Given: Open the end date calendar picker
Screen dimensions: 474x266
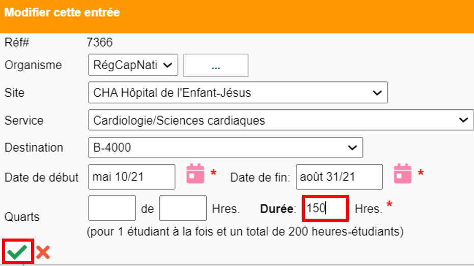Looking at the screenshot, I should 403,173.
